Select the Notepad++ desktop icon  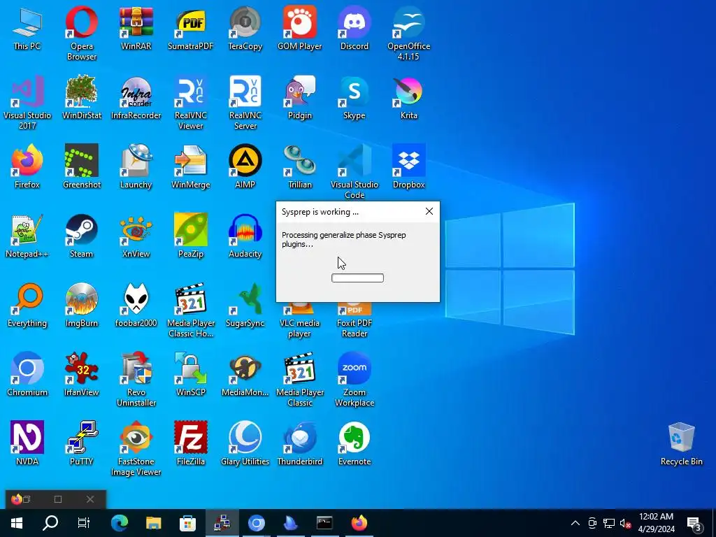[27, 236]
